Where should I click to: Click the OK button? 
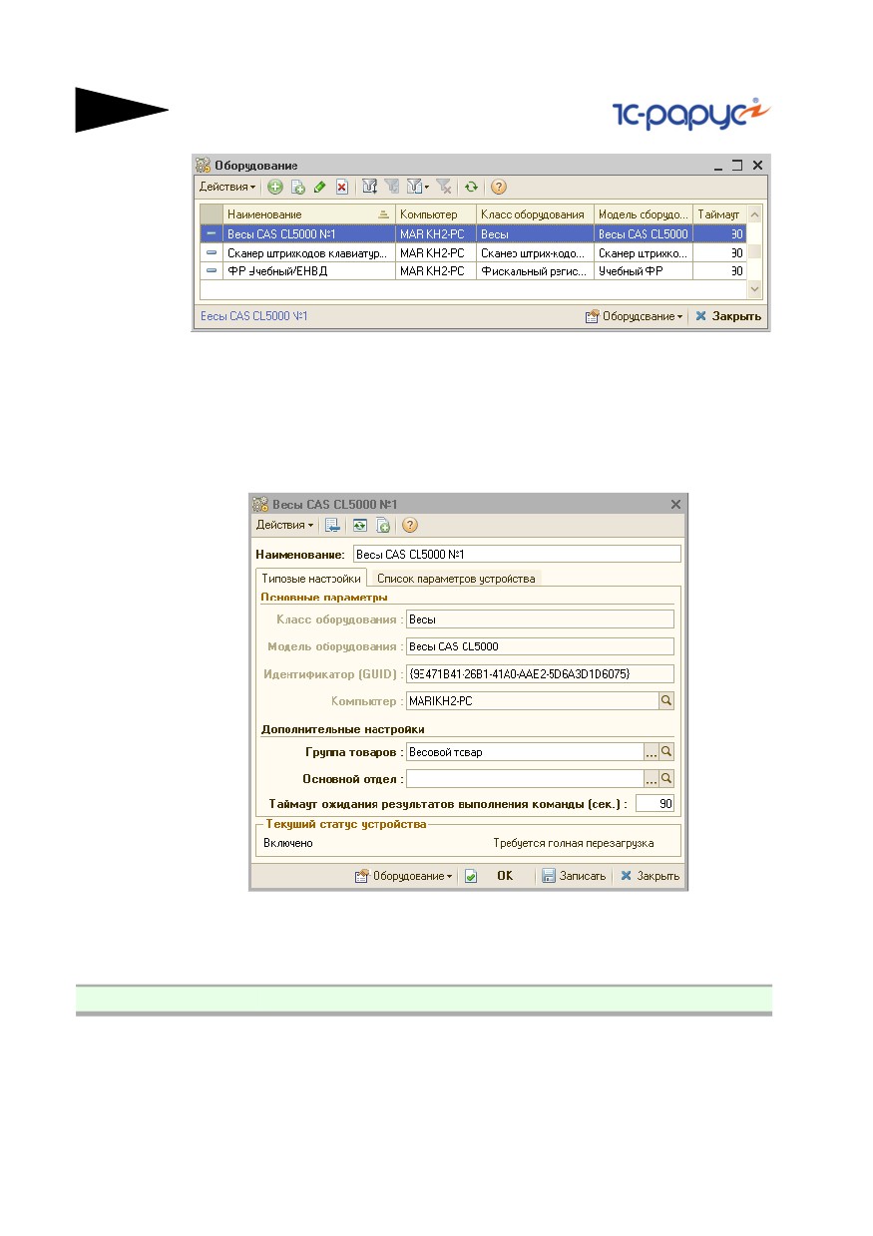pyautogui.click(x=505, y=876)
